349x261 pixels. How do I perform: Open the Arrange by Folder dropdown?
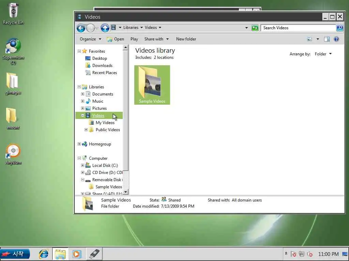tap(323, 54)
